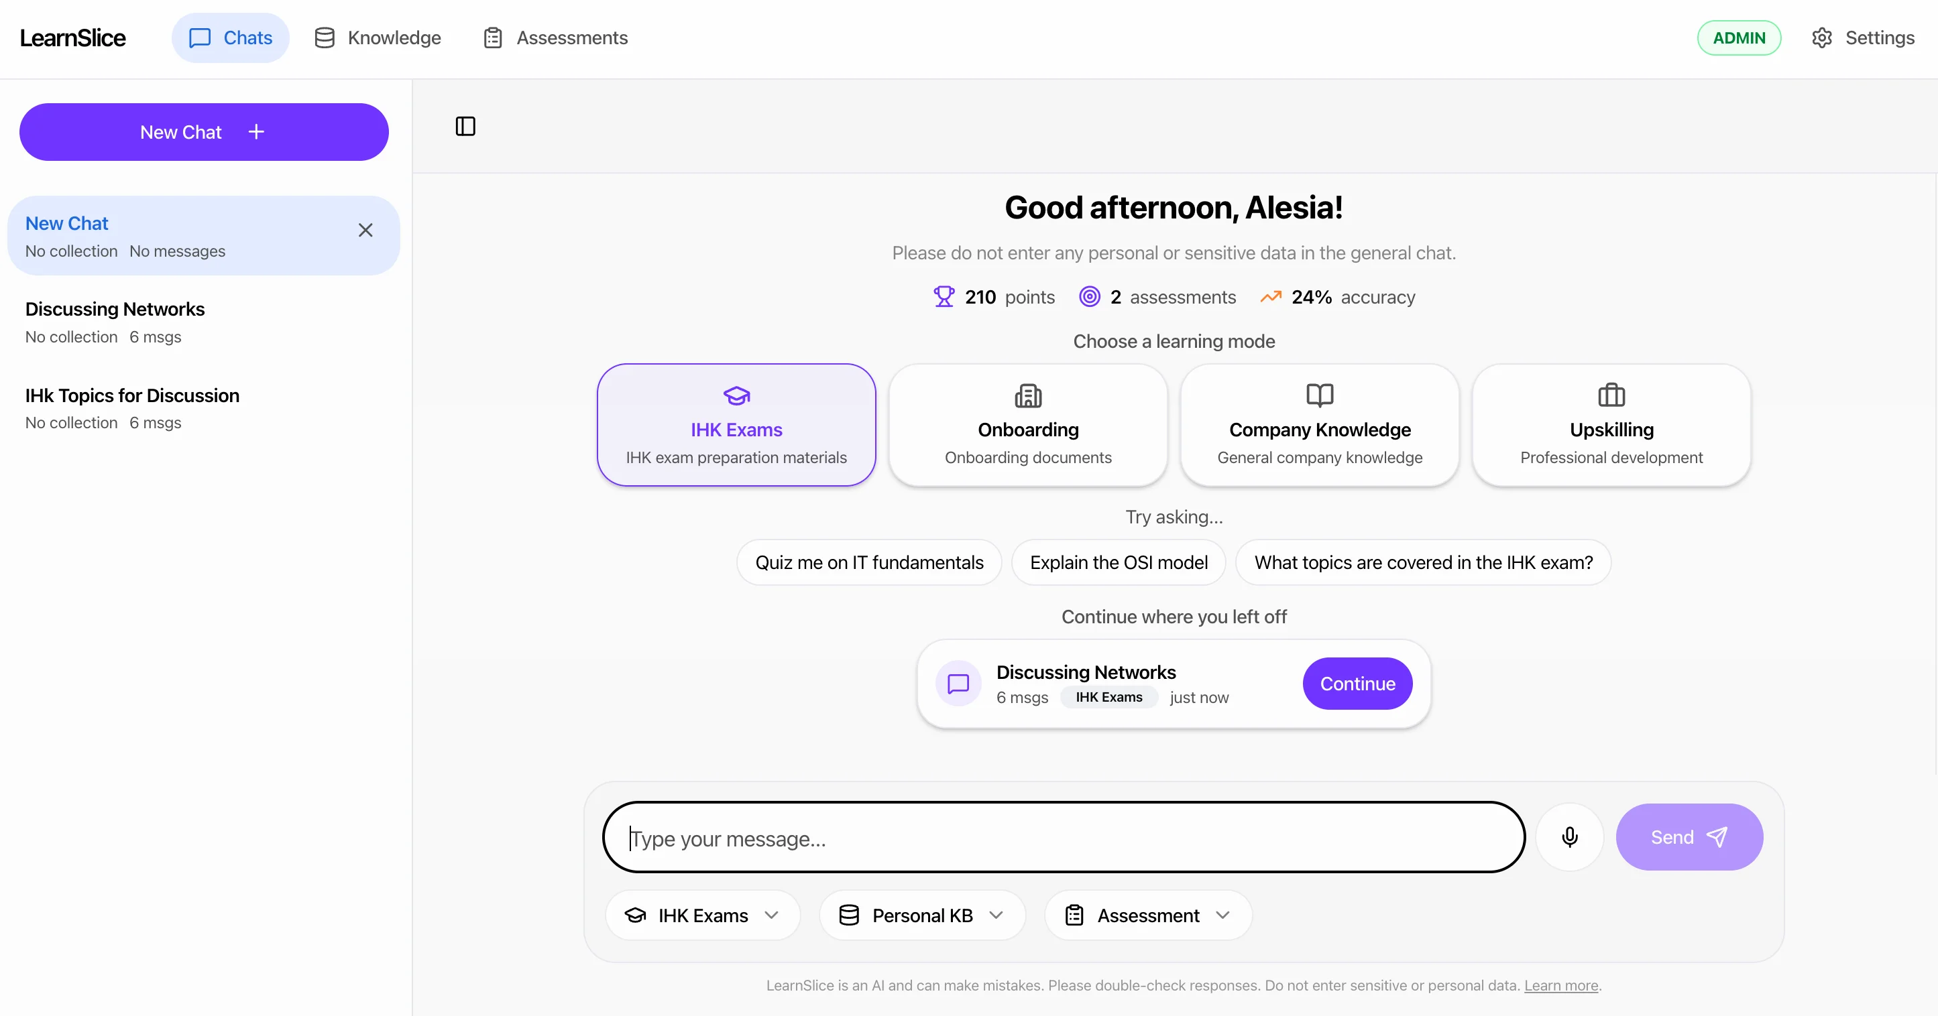Collapse the sidebar with the panel toggle icon
Screen dimensions: 1938x1016
click(465, 125)
